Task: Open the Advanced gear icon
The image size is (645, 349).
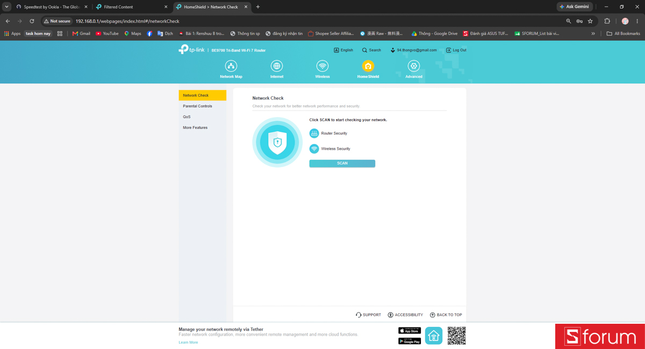Action: (x=413, y=66)
